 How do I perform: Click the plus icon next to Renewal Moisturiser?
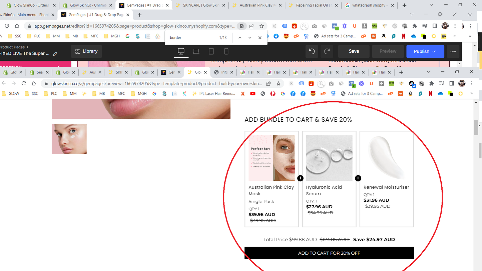pyautogui.click(x=358, y=178)
